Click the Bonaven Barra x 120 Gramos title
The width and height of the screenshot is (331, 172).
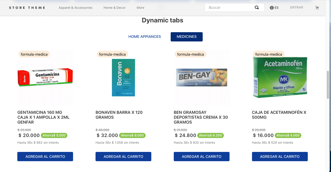point(119,115)
